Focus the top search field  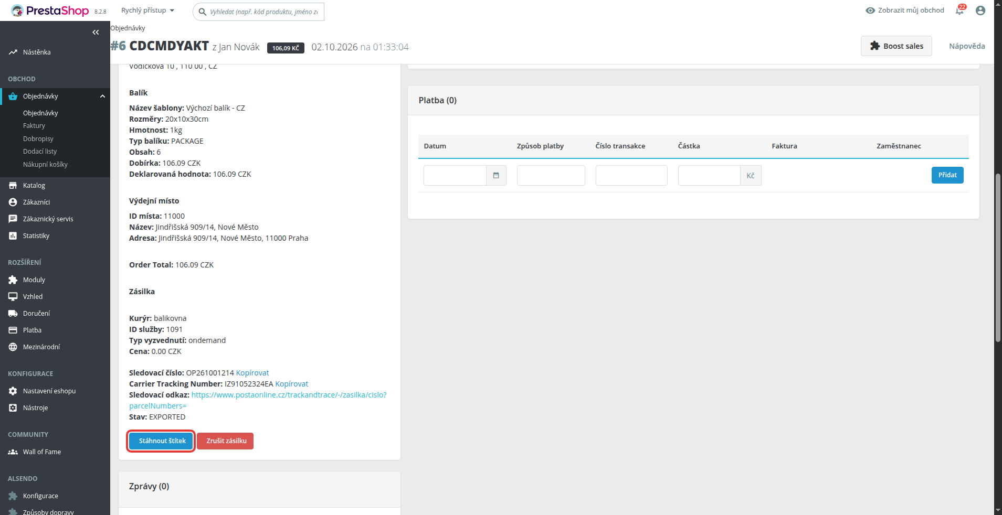(258, 12)
